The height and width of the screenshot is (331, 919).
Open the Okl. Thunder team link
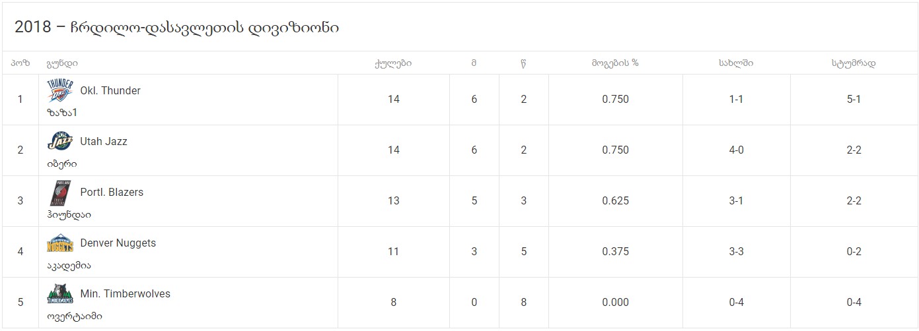[x=110, y=91]
